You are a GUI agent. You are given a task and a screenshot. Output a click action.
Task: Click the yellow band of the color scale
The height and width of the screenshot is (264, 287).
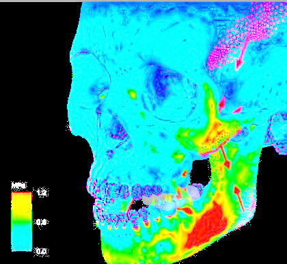(x=22, y=203)
